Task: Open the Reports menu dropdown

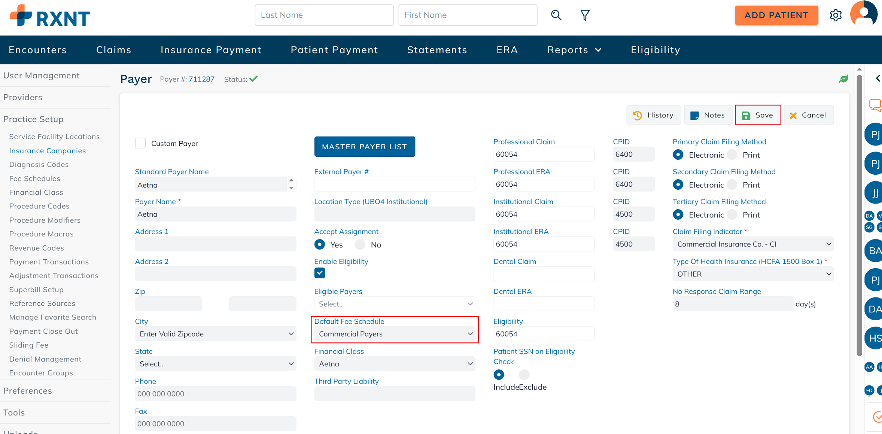Action: point(574,50)
